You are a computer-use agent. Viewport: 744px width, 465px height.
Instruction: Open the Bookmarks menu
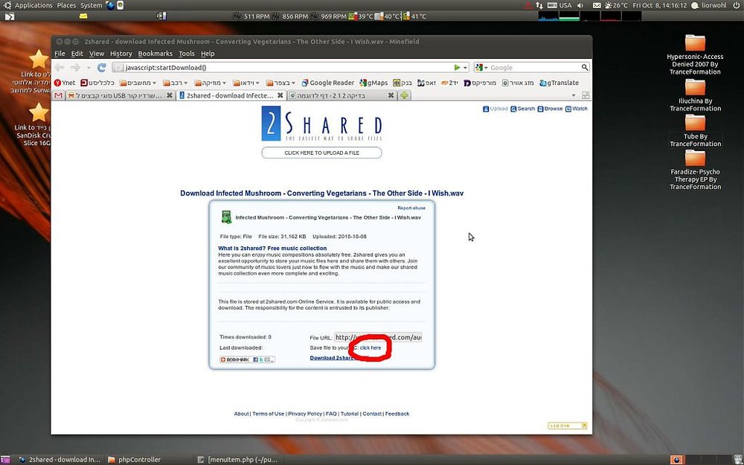point(155,54)
